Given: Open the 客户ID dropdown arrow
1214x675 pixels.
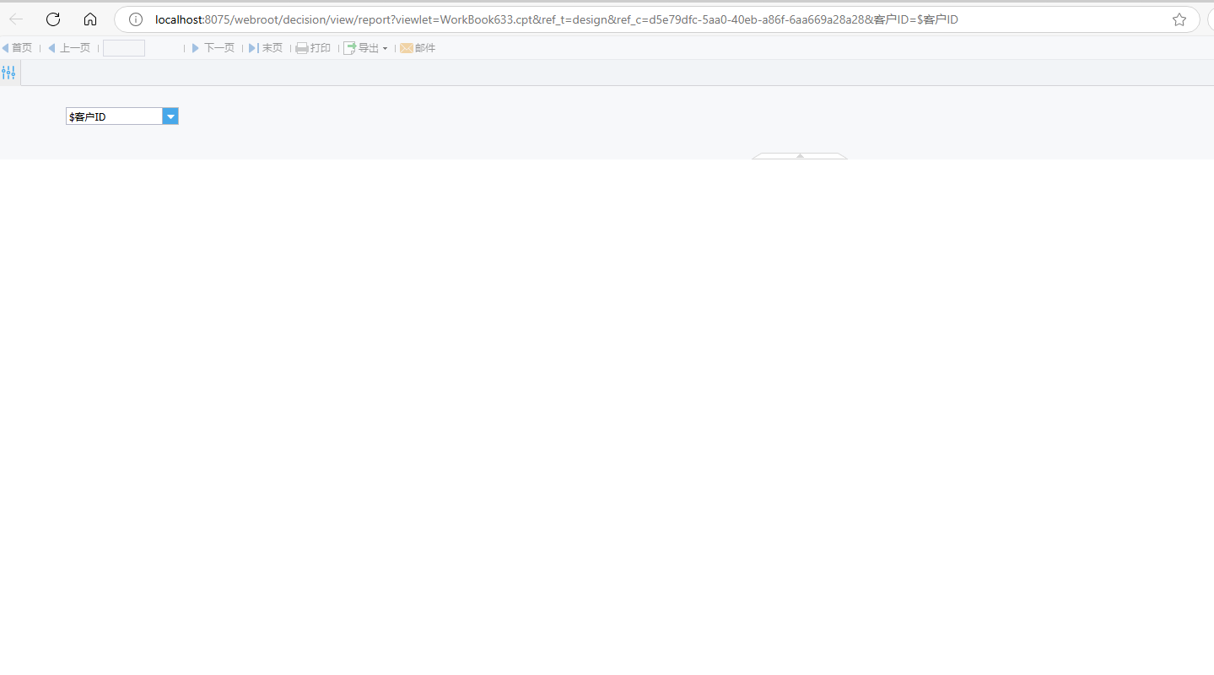Looking at the screenshot, I should click(x=170, y=116).
